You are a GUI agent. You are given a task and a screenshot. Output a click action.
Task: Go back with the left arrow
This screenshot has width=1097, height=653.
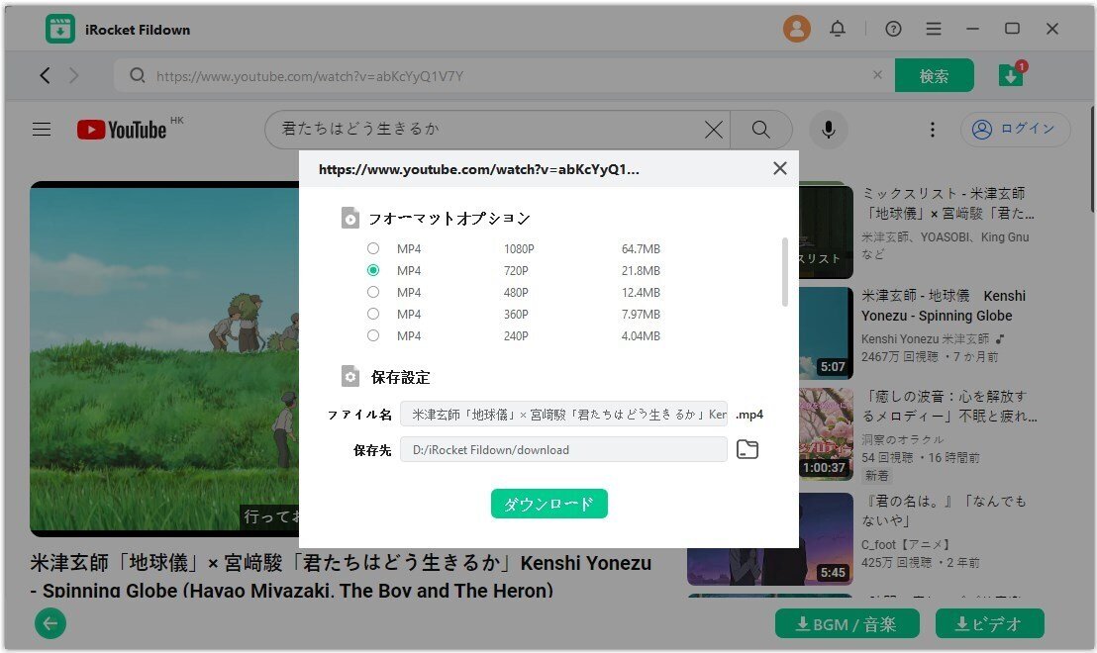pos(45,75)
